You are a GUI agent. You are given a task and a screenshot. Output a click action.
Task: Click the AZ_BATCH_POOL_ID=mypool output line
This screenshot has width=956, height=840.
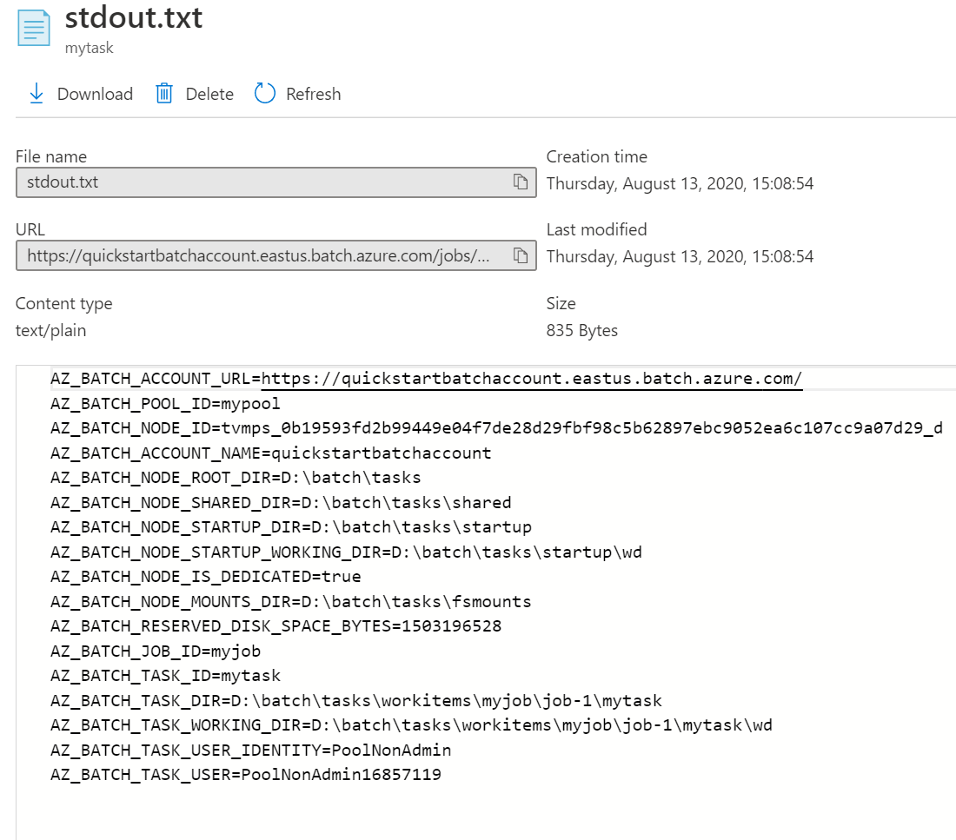165,404
